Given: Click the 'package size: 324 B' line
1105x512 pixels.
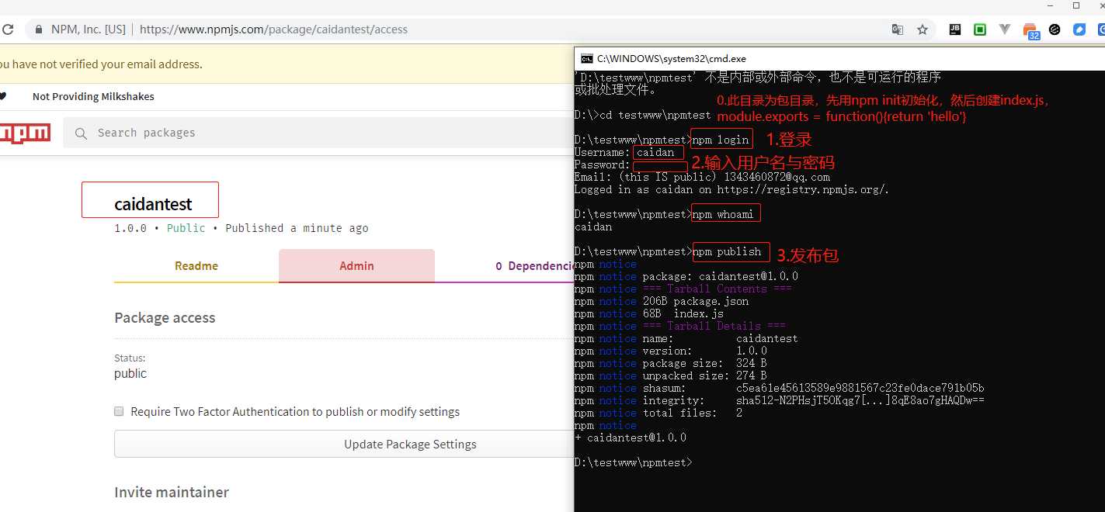Looking at the screenshot, I should pos(671,363).
